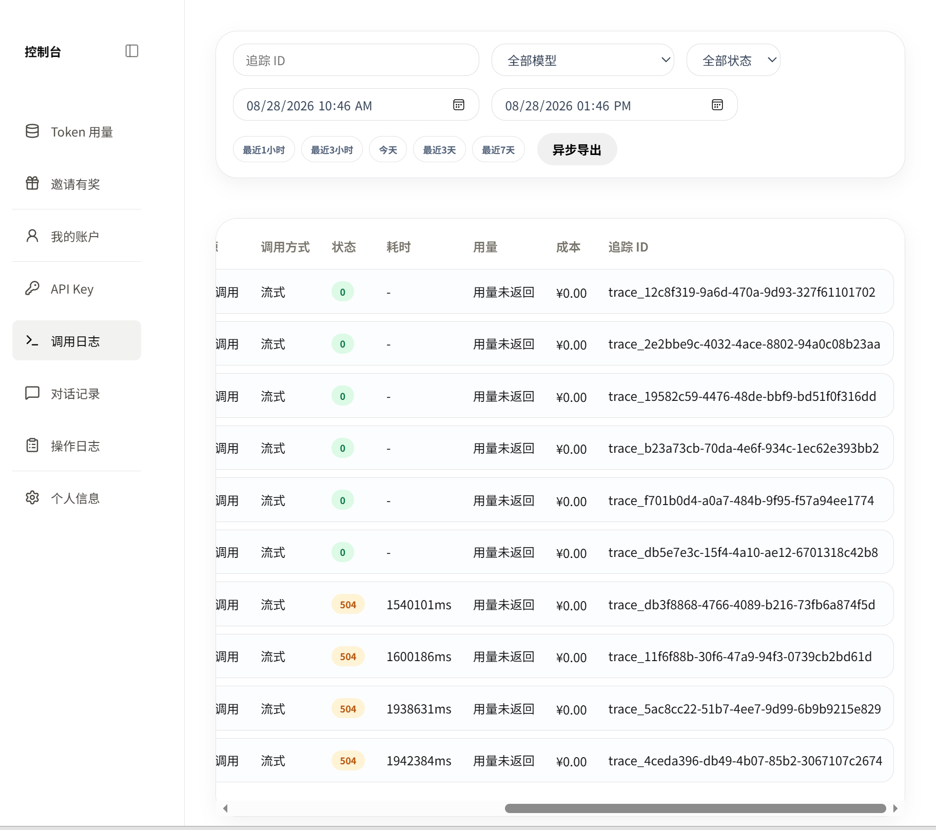Open the end date calendar picker icon
Viewport: 936px width, 830px height.
717,105
